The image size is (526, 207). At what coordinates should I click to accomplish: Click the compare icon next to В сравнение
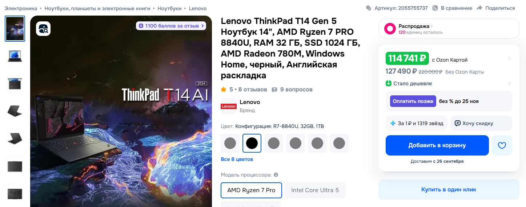[x=435, y=8]
